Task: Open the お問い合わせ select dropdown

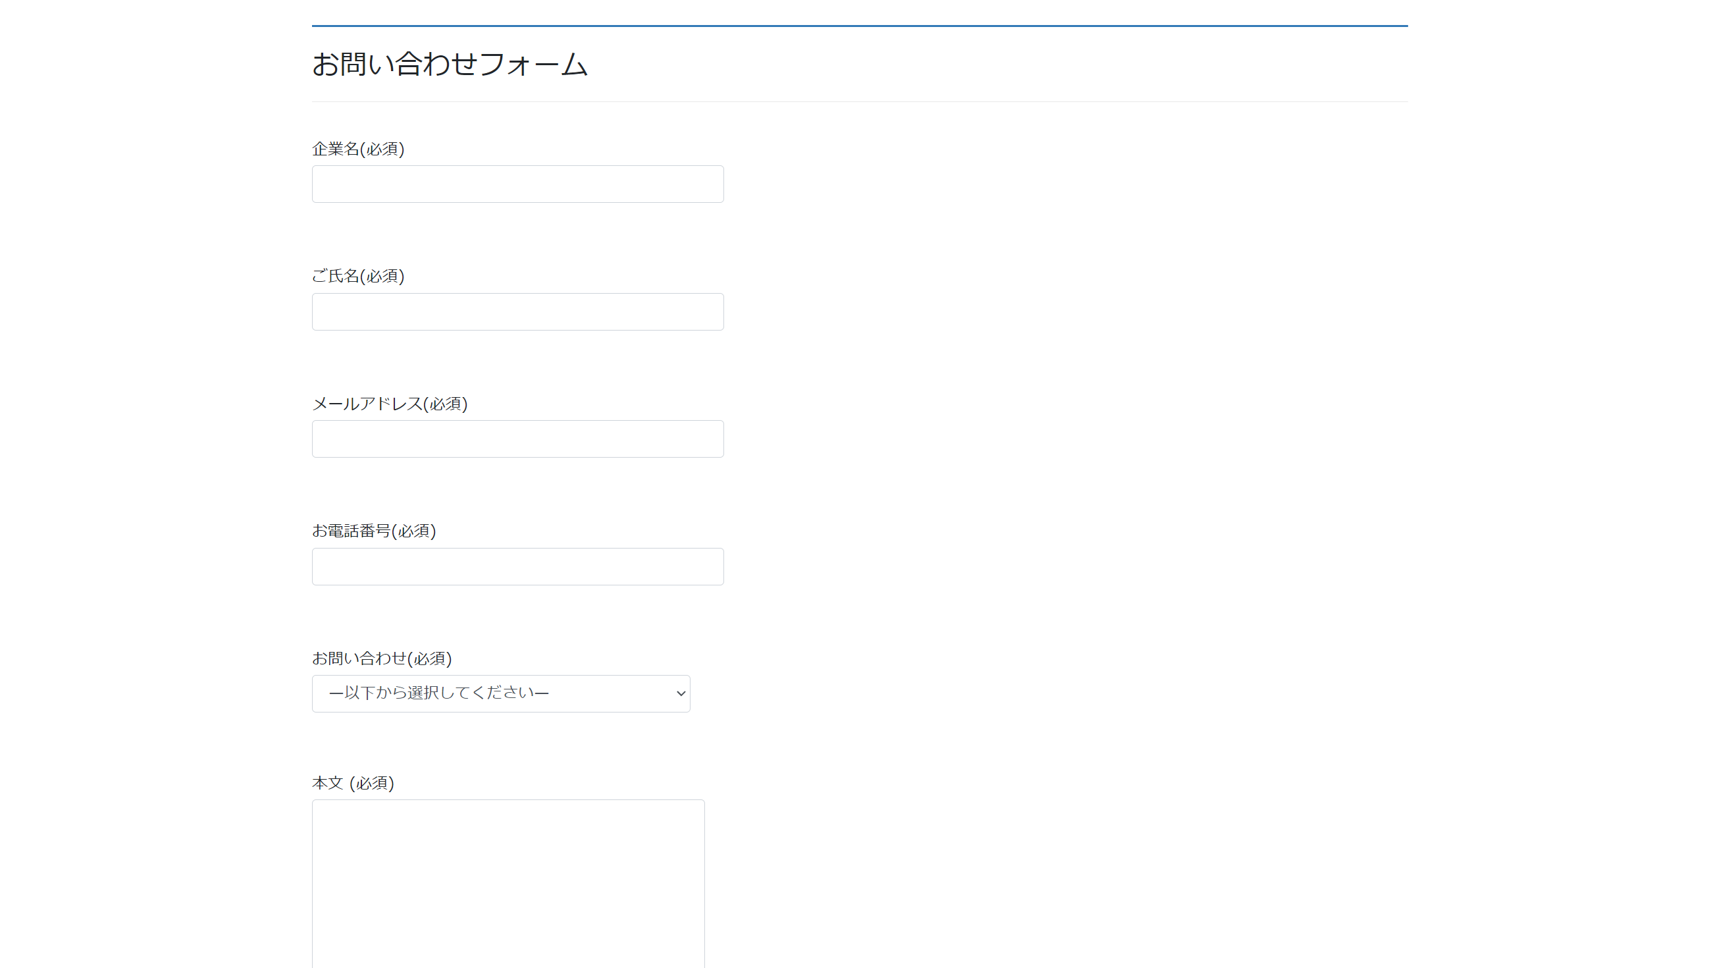Action: point(501,693)
